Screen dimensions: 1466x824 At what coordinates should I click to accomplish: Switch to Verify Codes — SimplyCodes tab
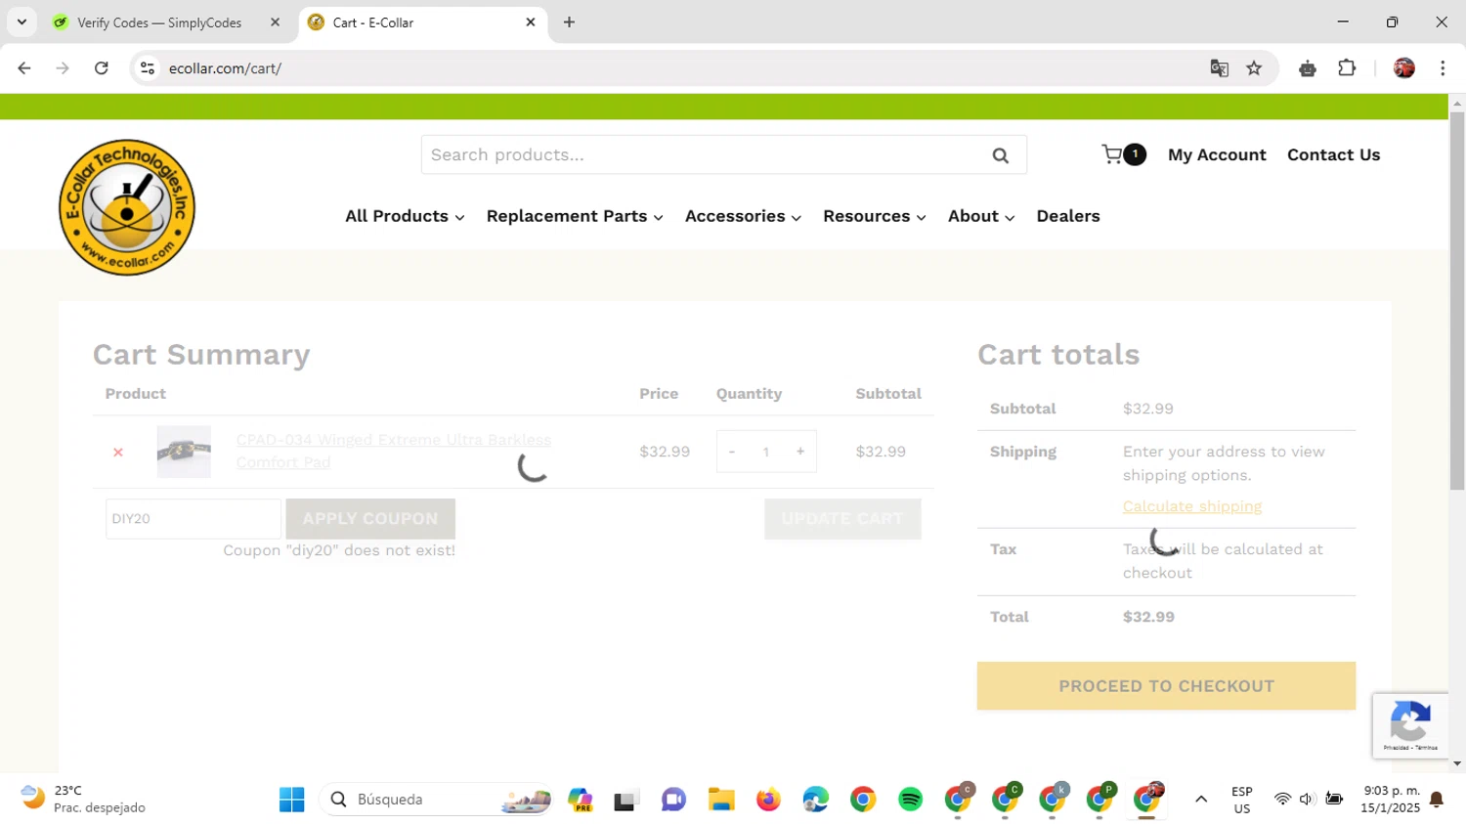(168, 22)
